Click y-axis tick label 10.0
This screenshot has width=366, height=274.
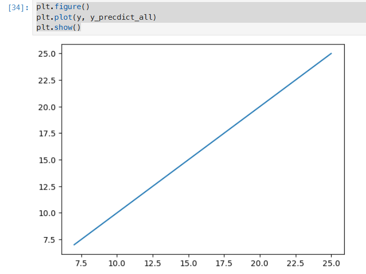[47, 213]
